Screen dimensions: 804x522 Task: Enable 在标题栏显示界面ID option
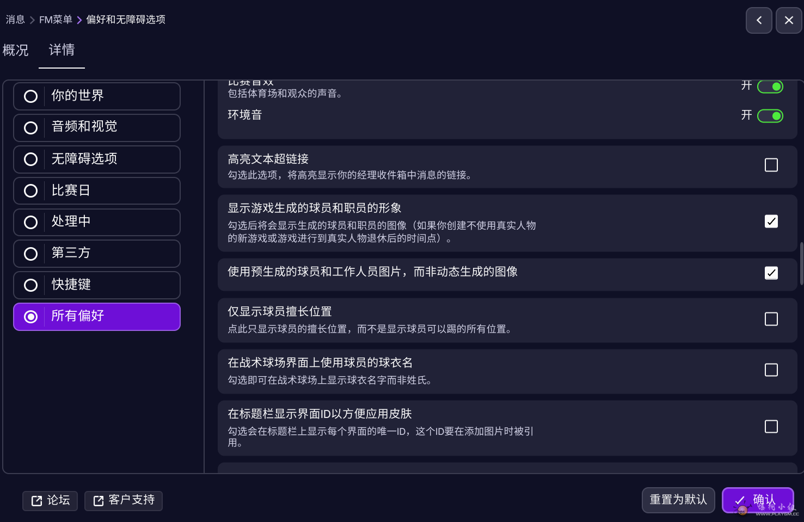click(771, 427)
